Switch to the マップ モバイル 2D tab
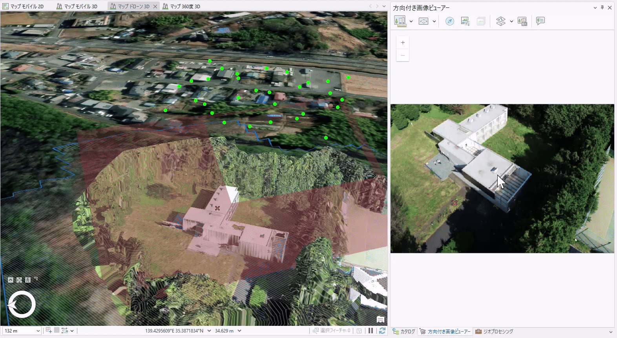The width and height of the screenshot is (617, 338). [x=24, y=6]
